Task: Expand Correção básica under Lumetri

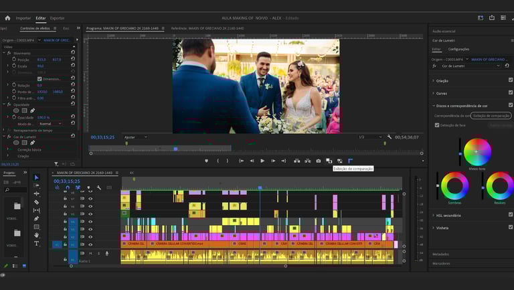Action: (x=8, y=149)
